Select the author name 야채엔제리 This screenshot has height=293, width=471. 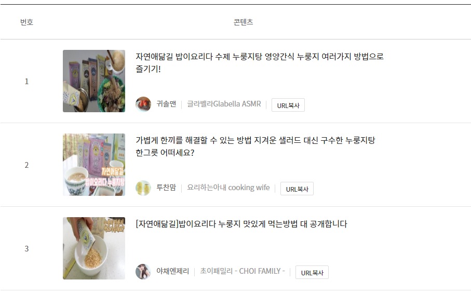click(173, 271)
